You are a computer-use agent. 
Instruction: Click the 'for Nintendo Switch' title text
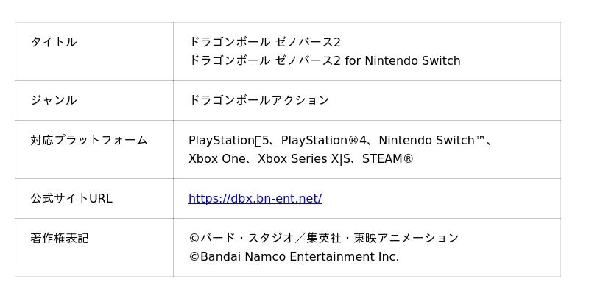[x=402, y=60]
